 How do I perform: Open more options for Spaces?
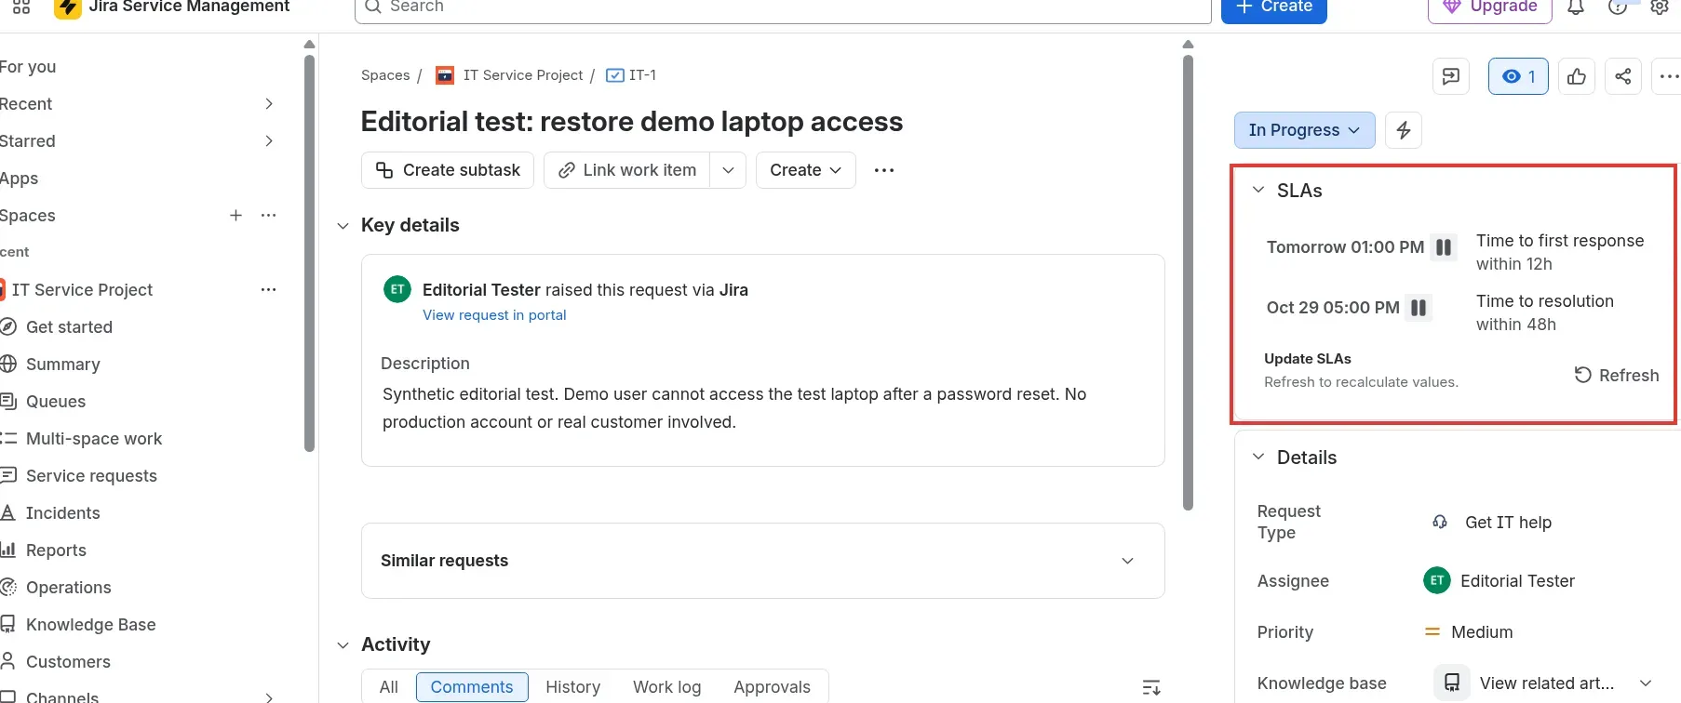[269, 216]
